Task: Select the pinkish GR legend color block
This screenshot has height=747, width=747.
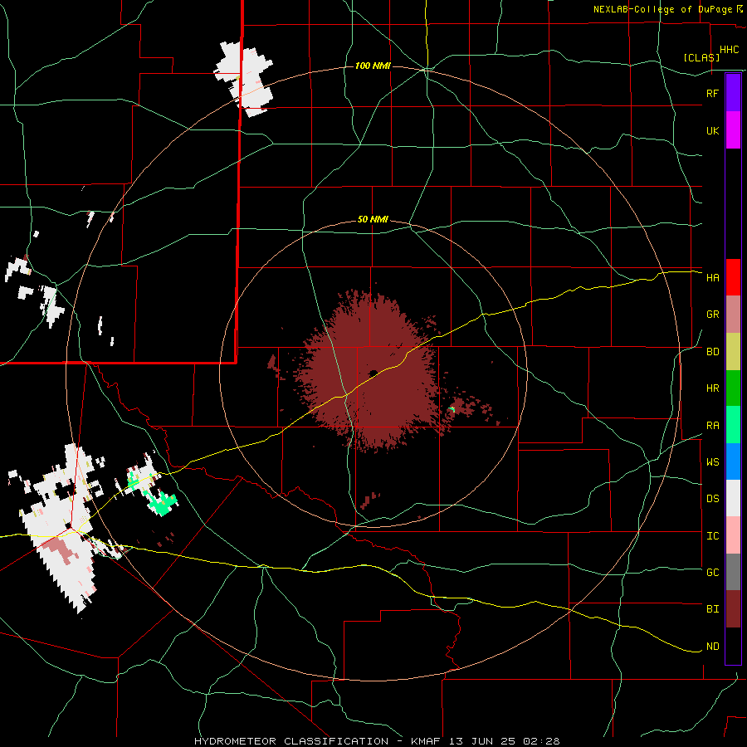Action: click(733, 315)
